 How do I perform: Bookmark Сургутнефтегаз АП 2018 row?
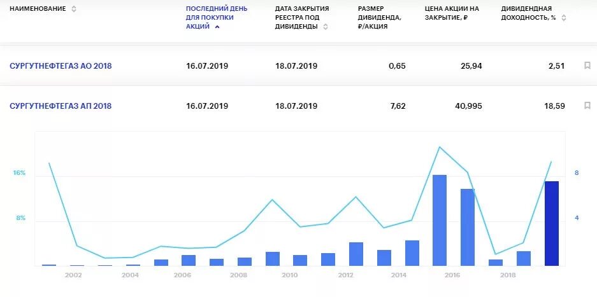click(587, 106)
